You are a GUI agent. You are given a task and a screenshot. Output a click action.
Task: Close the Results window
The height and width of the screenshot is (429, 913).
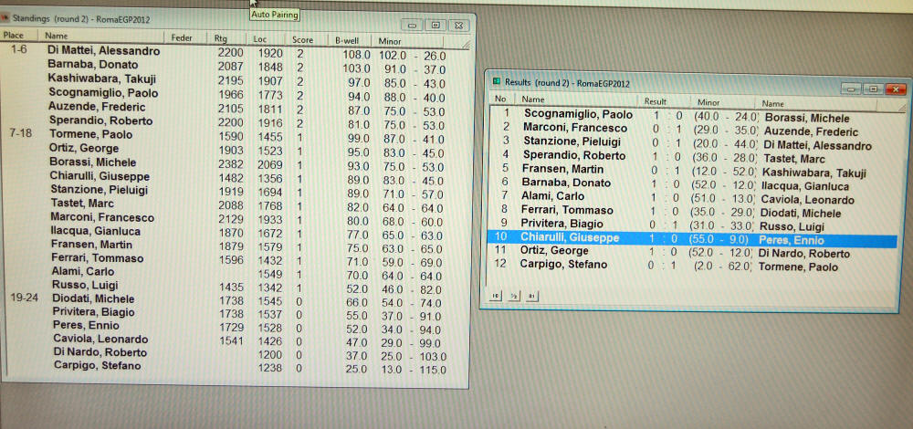click(895, 89)
